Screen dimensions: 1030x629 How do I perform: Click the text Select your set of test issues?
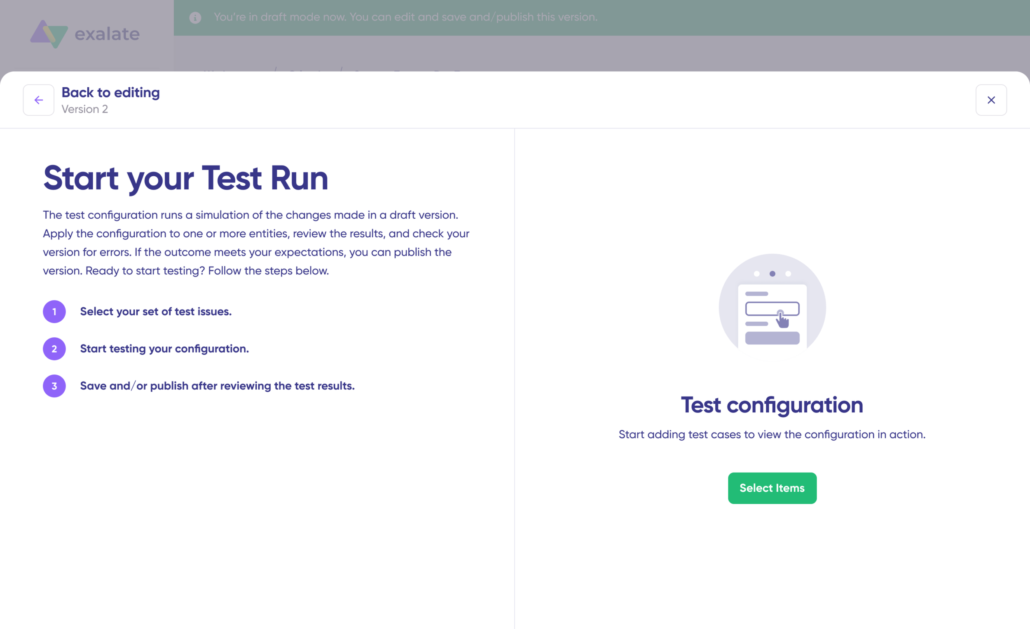155,311
